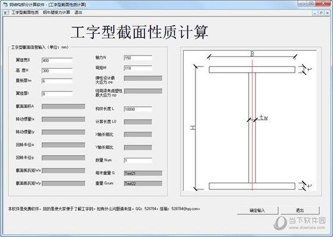This screenshot has height=237, width=333.
Task: Click the 每米重量 G box showing Text21
Action: tap(143, 173)
